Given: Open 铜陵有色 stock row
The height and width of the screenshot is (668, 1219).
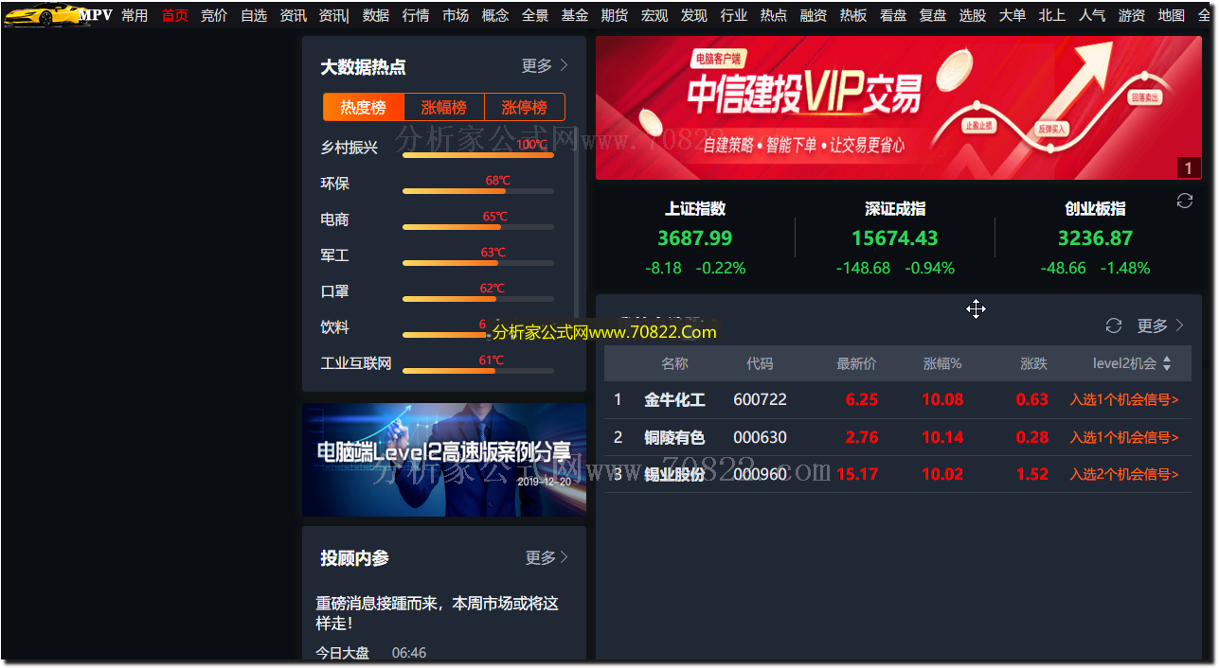Looking at the screenshot, I should (x=898, y=437).
